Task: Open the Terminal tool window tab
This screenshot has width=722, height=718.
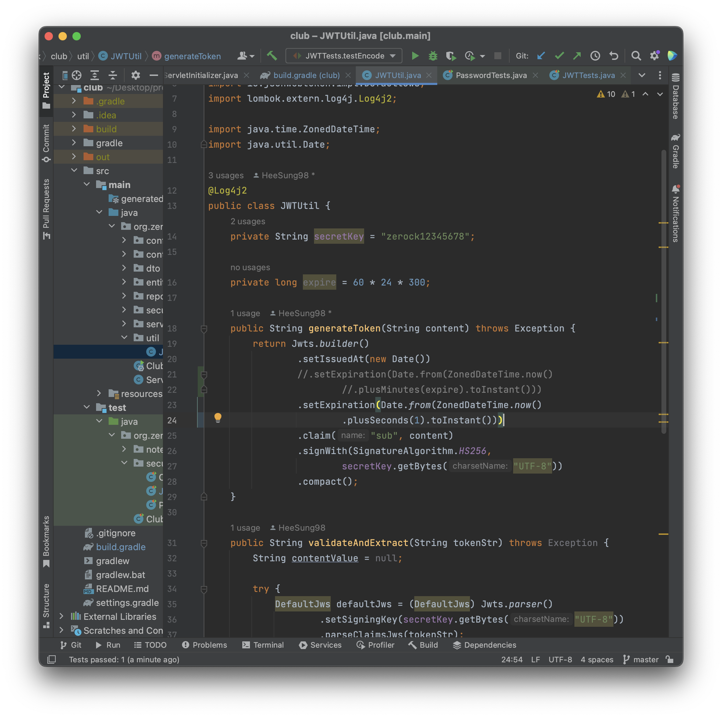Action: (x=263, y=645)
